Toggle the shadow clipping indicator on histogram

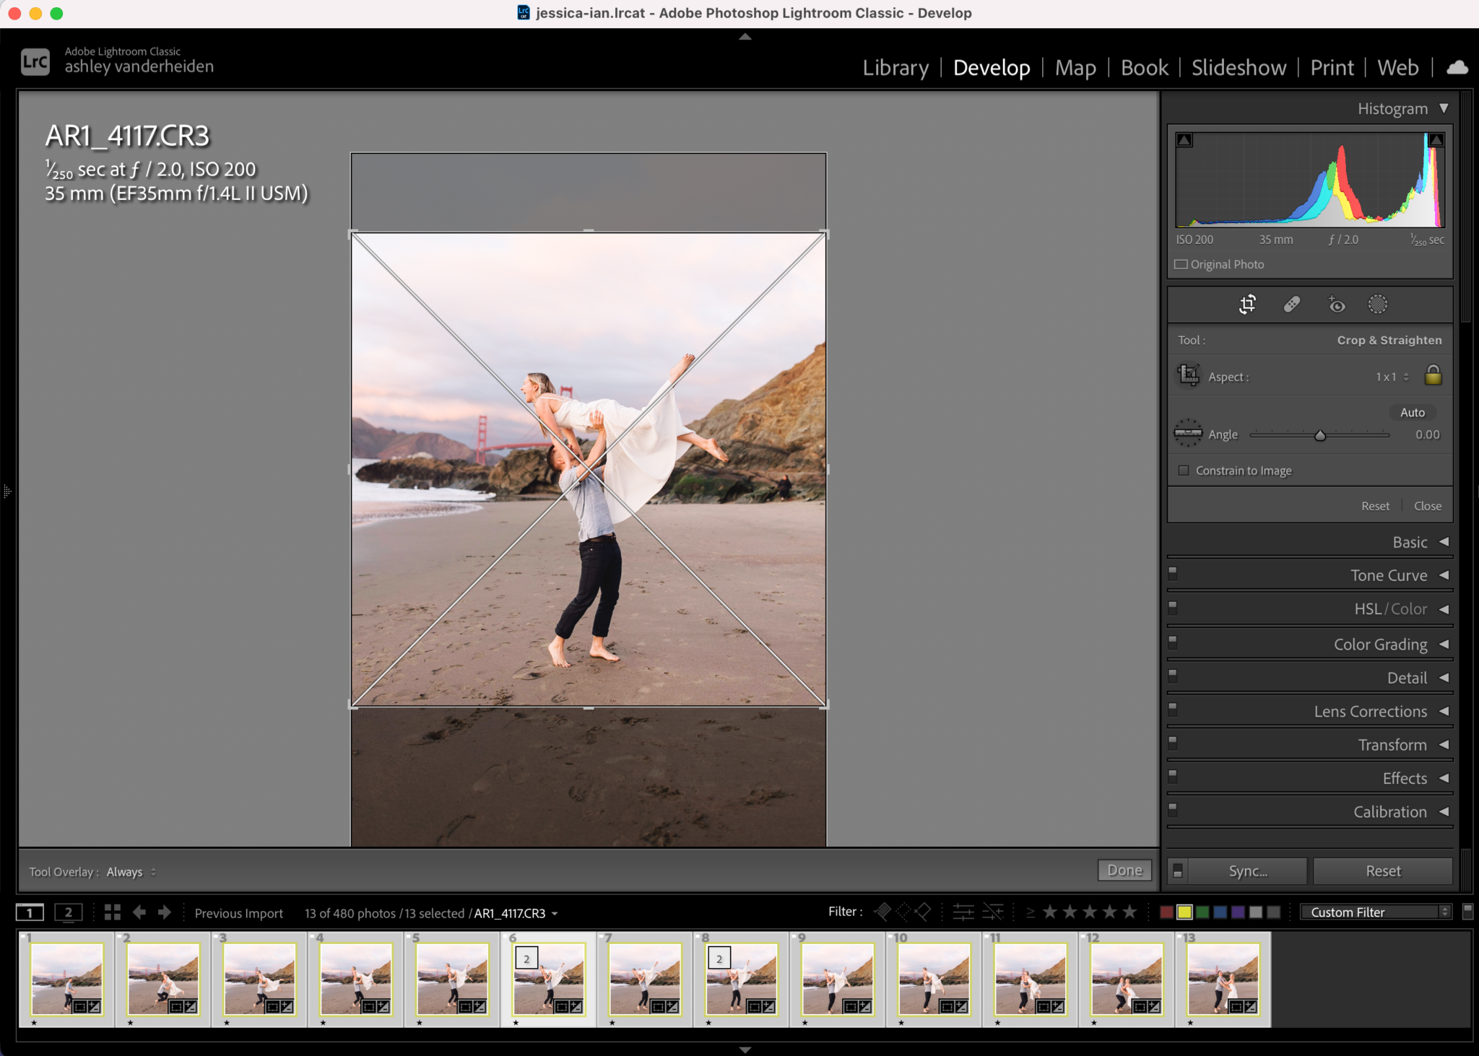[x=1185, y=139]
